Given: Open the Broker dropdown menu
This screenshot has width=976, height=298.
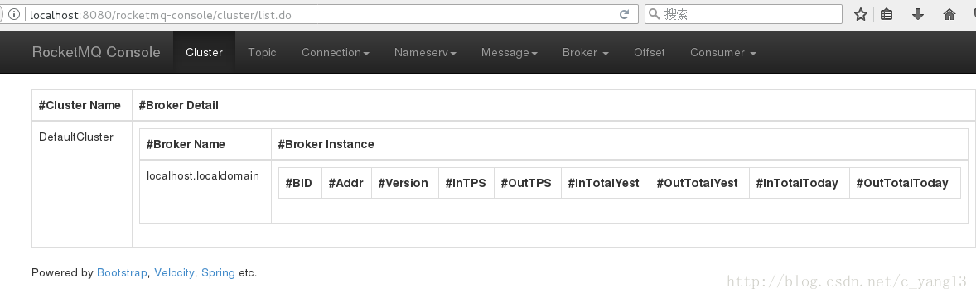Looking at the screenshot, I should coord(586,53).
